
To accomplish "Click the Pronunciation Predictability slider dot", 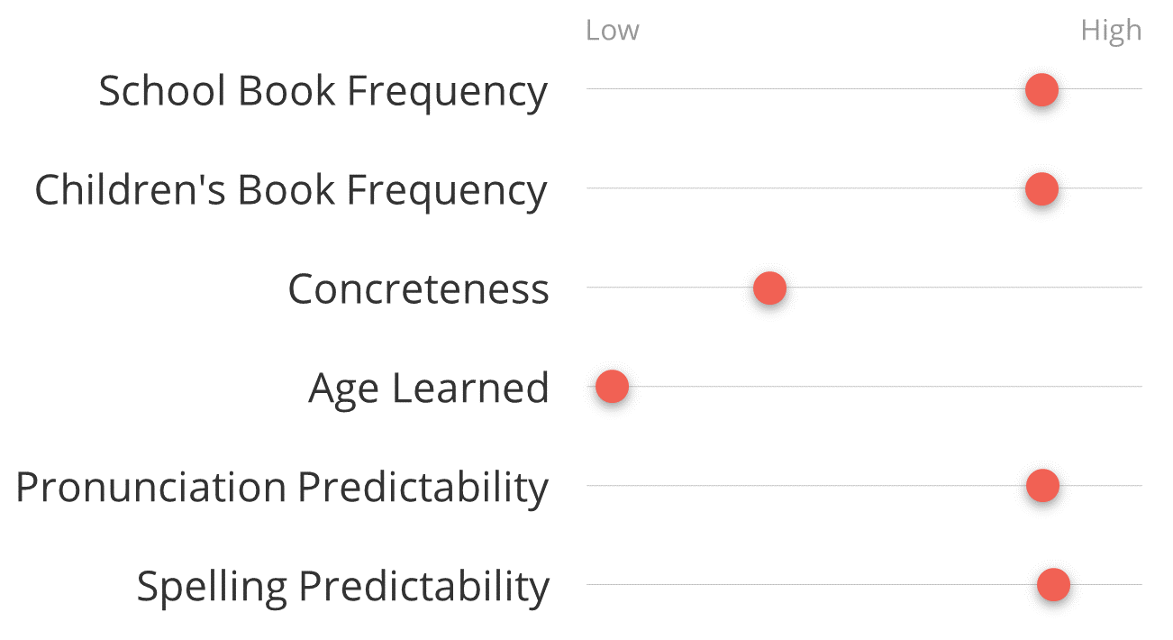I will pos(1042,486).
